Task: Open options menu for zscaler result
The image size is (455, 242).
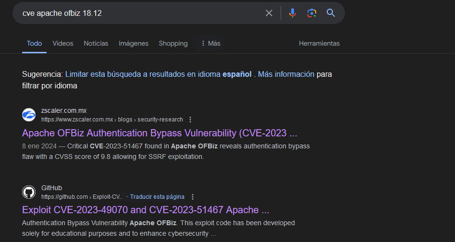Action: tap(190, 120)
